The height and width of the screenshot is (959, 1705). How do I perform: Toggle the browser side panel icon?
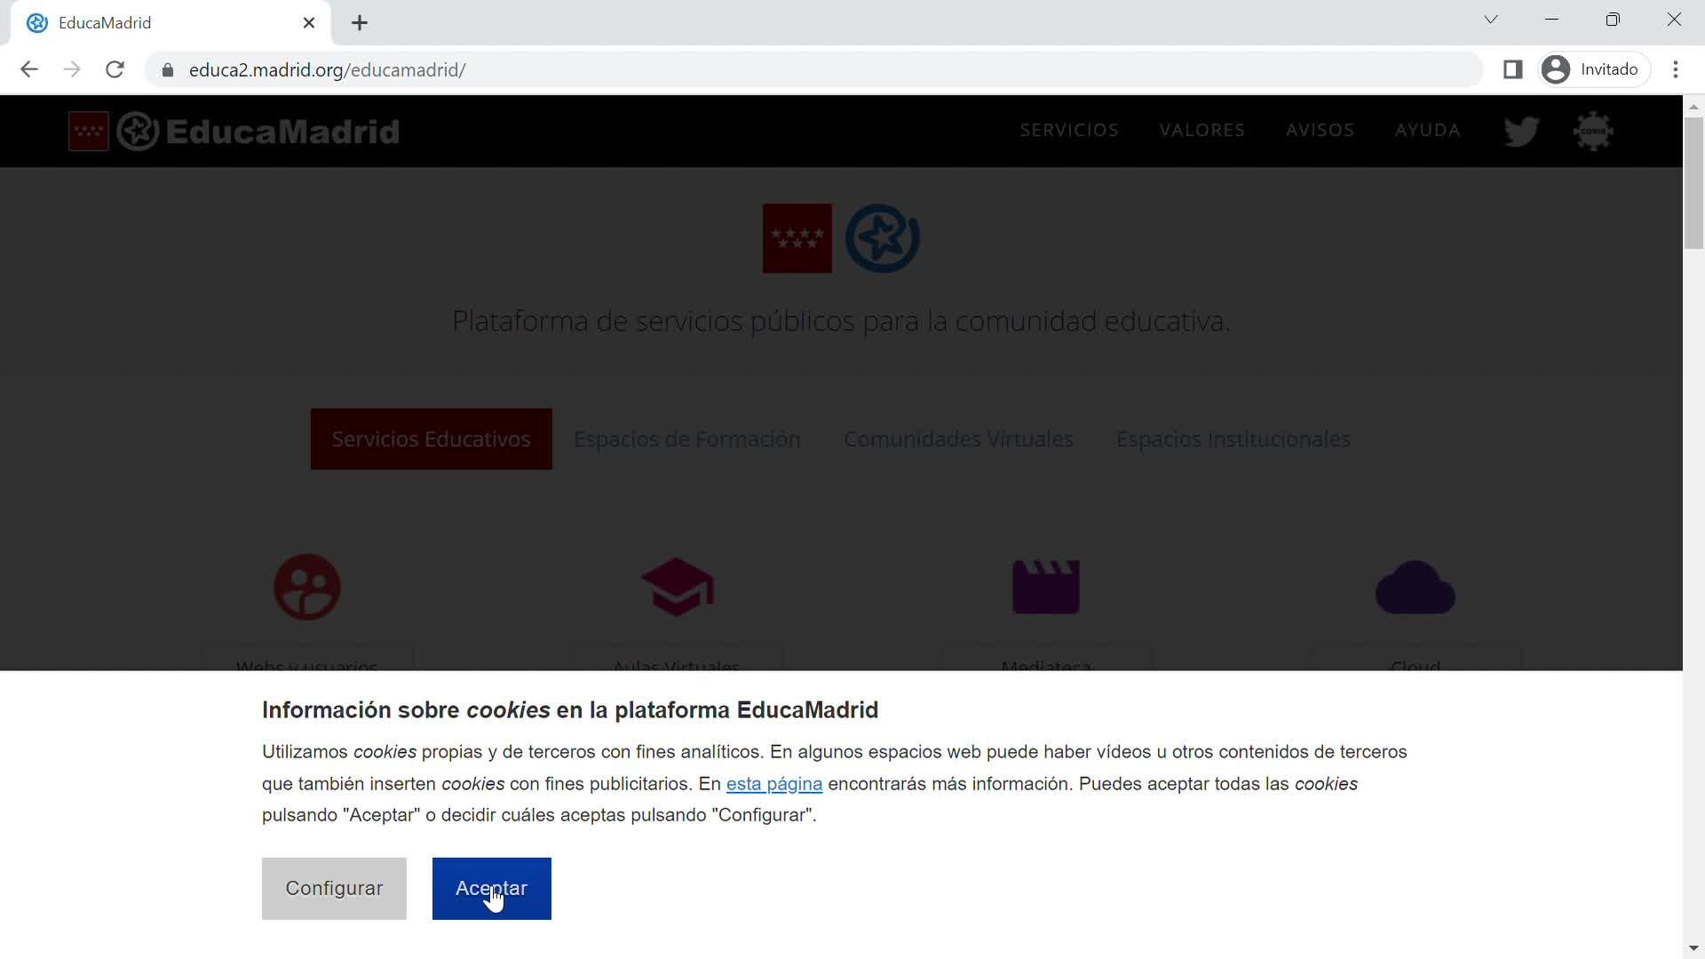[x=1512, y=69]
